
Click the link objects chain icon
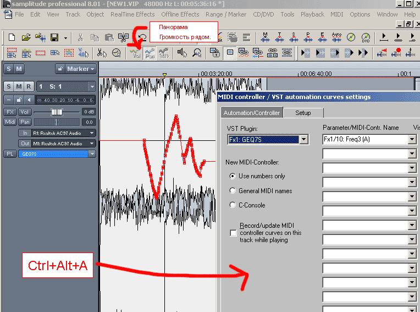[x=273, y=53]
